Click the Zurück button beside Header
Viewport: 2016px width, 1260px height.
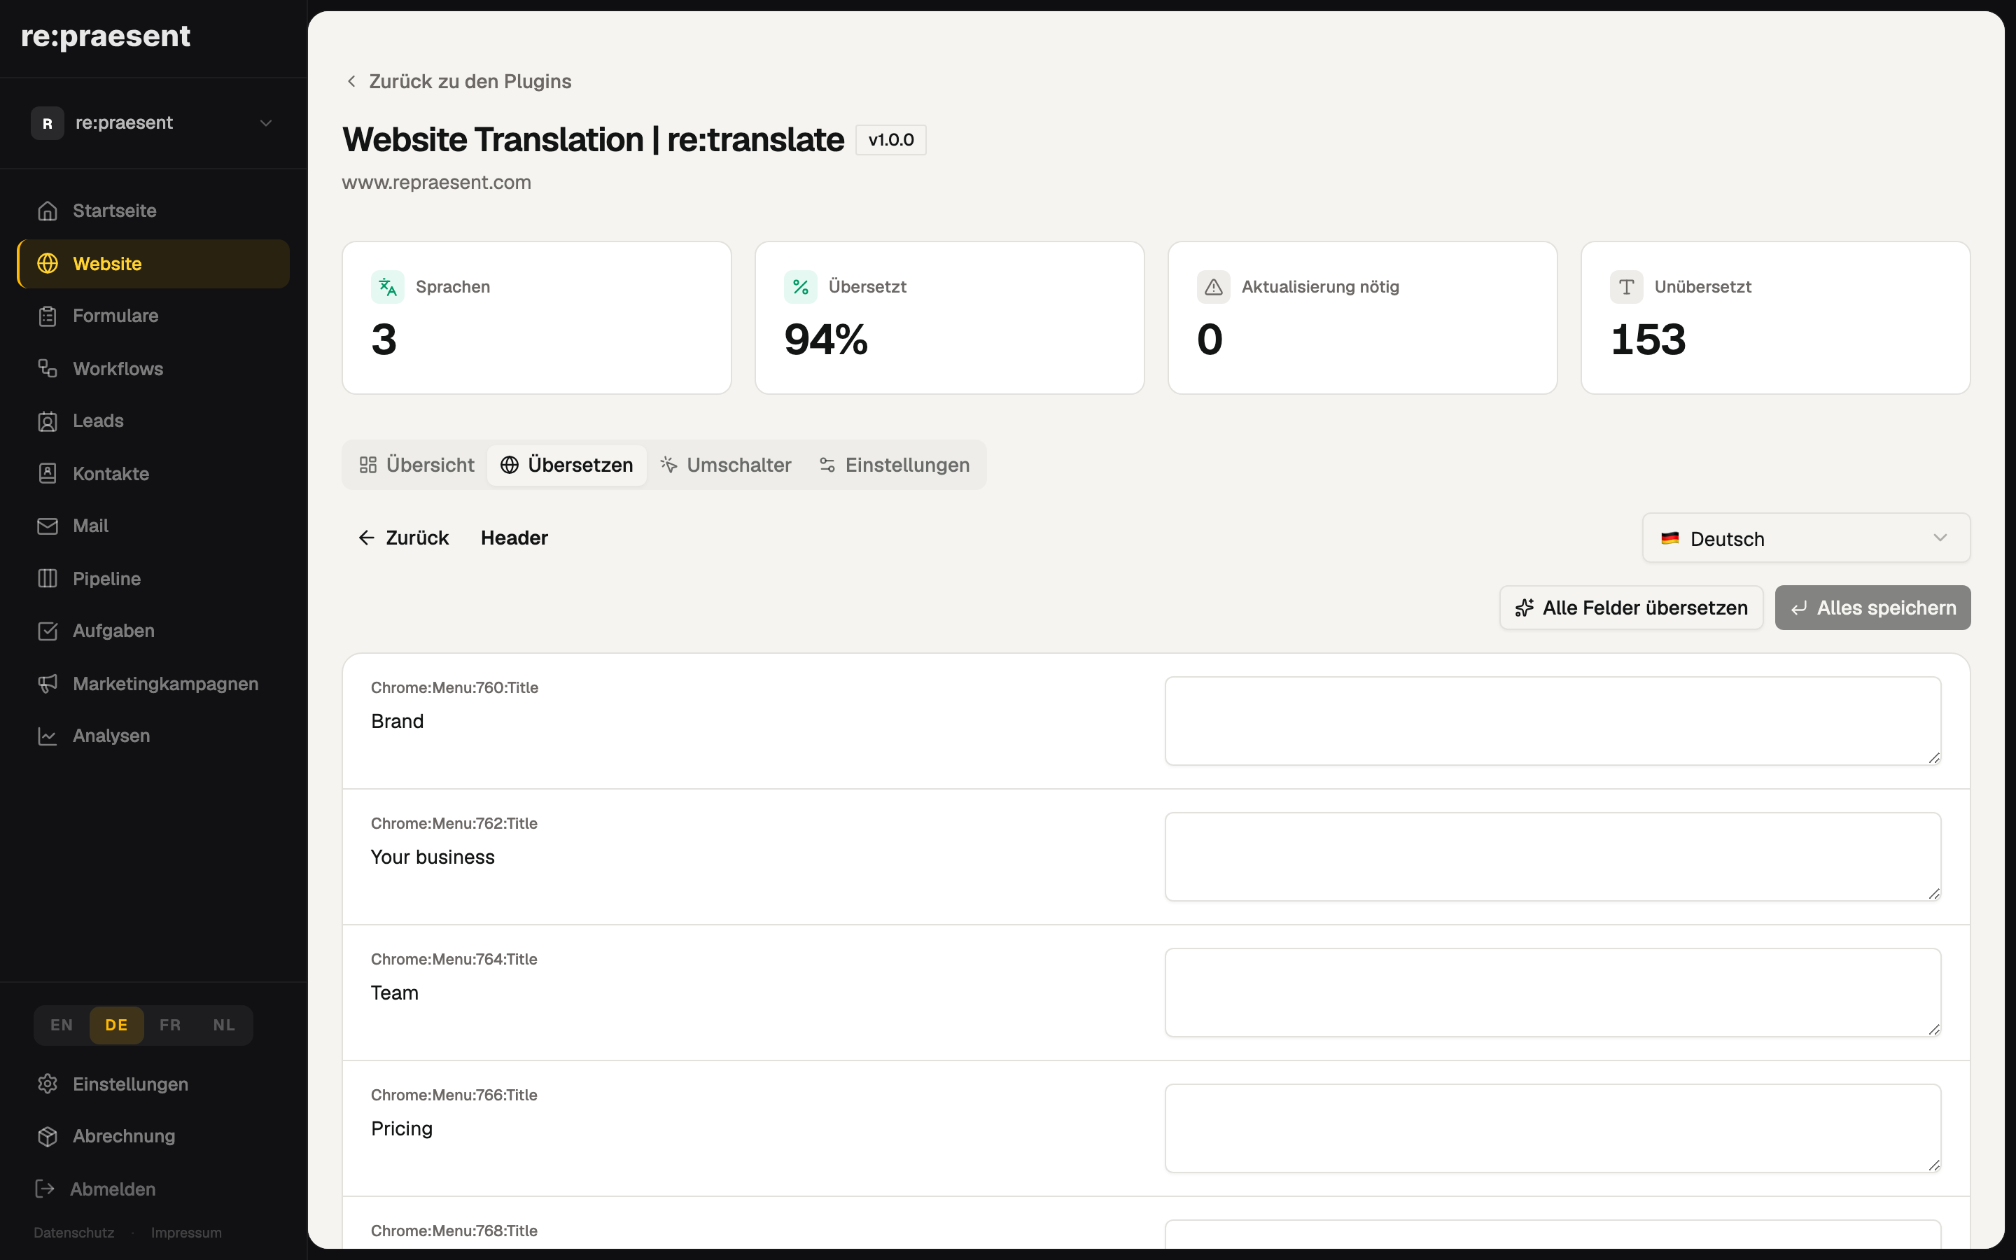click(404, 538)
